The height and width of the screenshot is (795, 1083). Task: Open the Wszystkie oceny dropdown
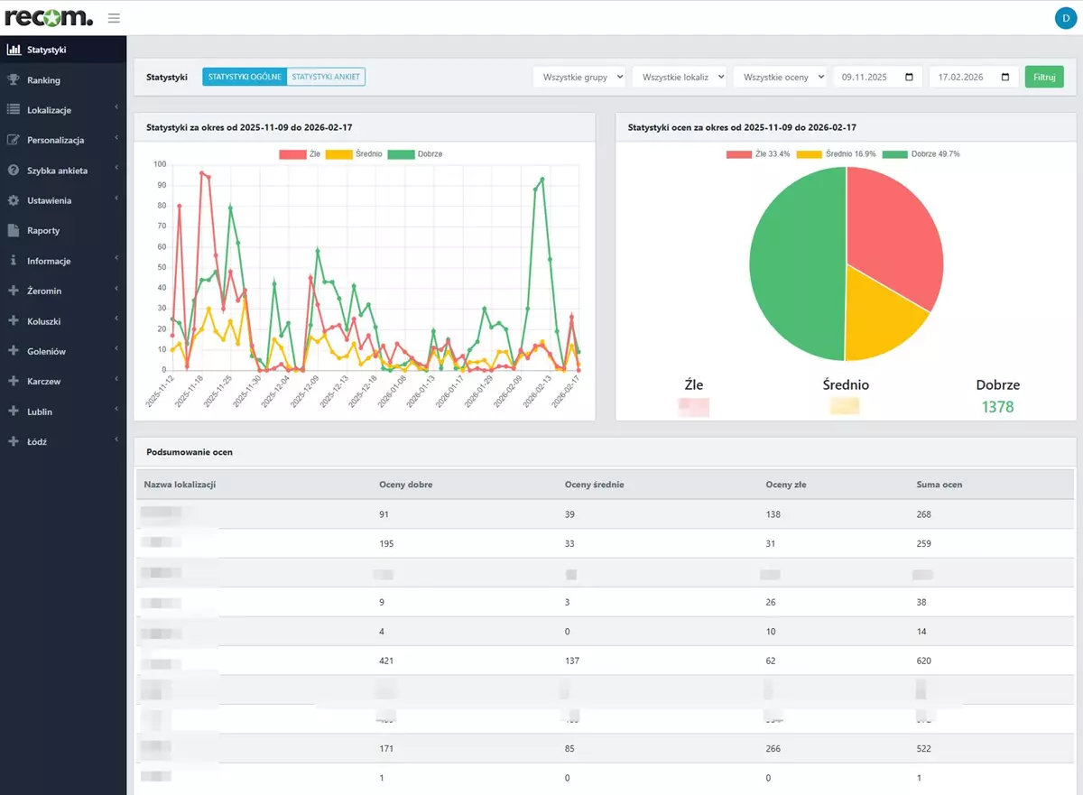click(780, 78)
